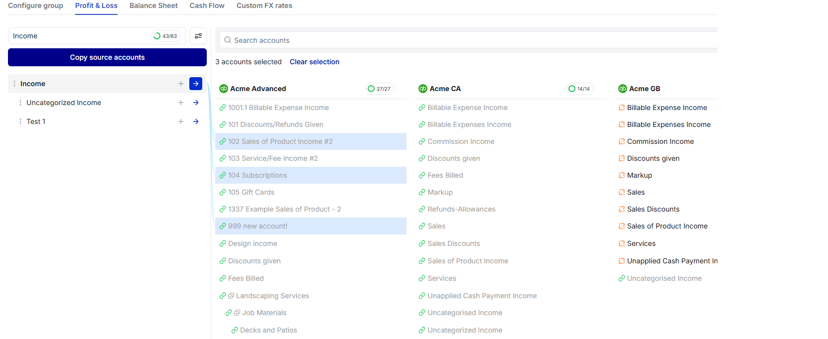Click the QuickBooks logo of Acme GB
This screenshot has width=828, height=339.
click(623, 89)
